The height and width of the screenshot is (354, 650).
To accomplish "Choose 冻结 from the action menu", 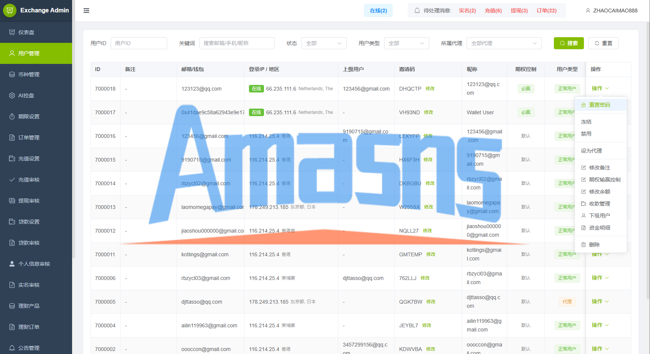I will pos(601,122).
